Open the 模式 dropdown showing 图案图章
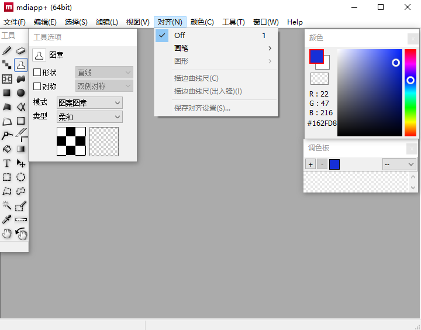Screen dimensions: 421x330 point(89,102)
